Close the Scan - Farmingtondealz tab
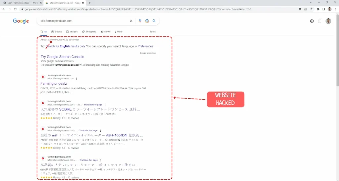The image size is (339, 181). (41, 3)
